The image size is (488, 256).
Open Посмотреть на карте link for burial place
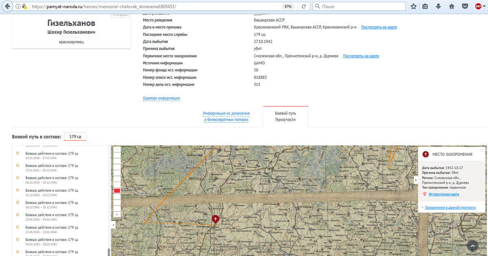tap(361, 56)
